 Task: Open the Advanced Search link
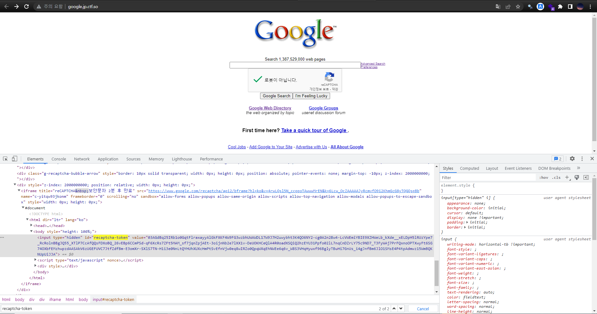[x=373, y=64]
